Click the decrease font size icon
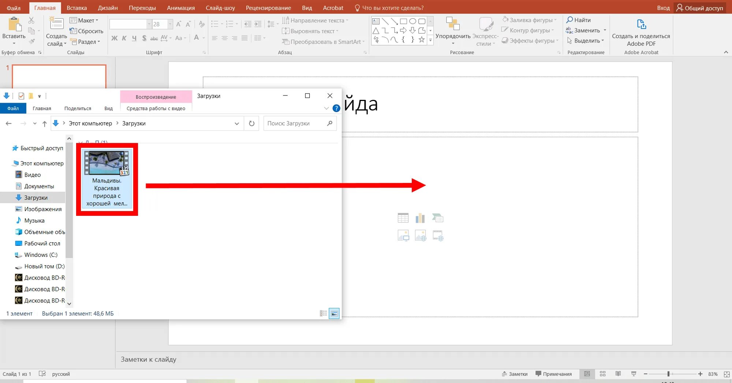This screenshot has width=732, height=383. tap(188, 24)
